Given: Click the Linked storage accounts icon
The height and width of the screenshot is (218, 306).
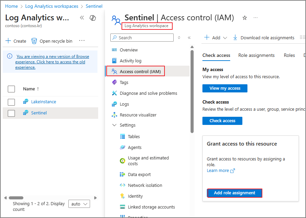Looking at the screenshot, I should coord(122,207).
